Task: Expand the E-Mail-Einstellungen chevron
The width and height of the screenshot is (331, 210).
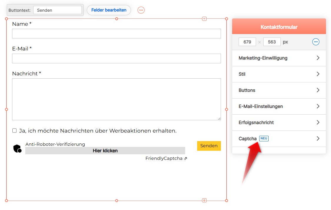Action: pos(318,106)
